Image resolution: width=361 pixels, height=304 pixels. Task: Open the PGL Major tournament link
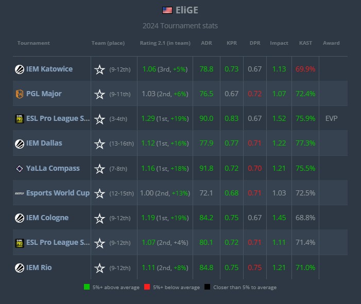44,94
